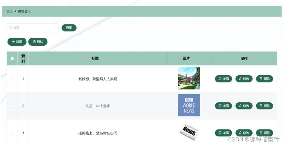Toggle the select-all checkbox in table header
This screenshot has height=145, width=284.
pyautogui.click(x=12, y=59)
